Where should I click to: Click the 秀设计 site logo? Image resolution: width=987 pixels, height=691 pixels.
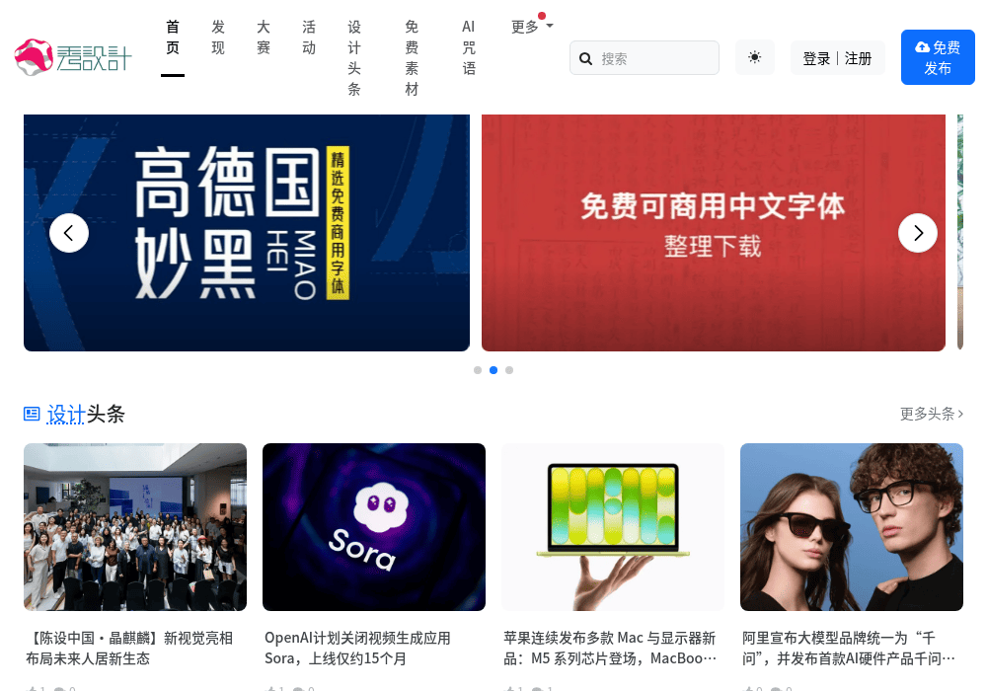(73, 57)
